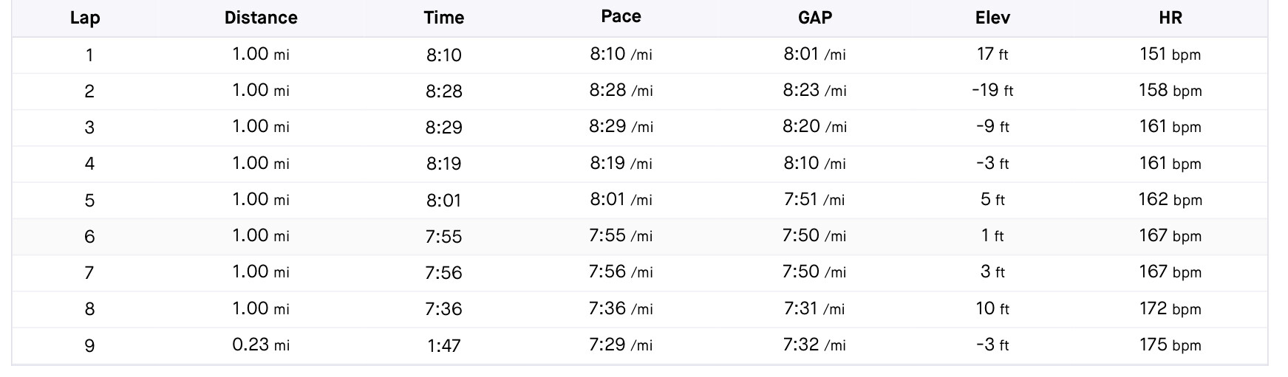Click the 8:01 /mi pace in lap 5
This screenshot has height=377, width=1288.
point(621,199)
